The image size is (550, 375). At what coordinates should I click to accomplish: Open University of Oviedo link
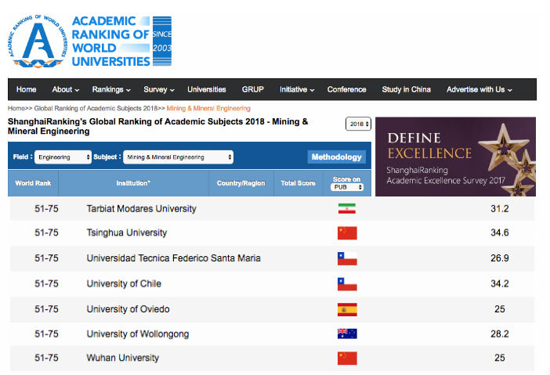click(x=128, y=309)
